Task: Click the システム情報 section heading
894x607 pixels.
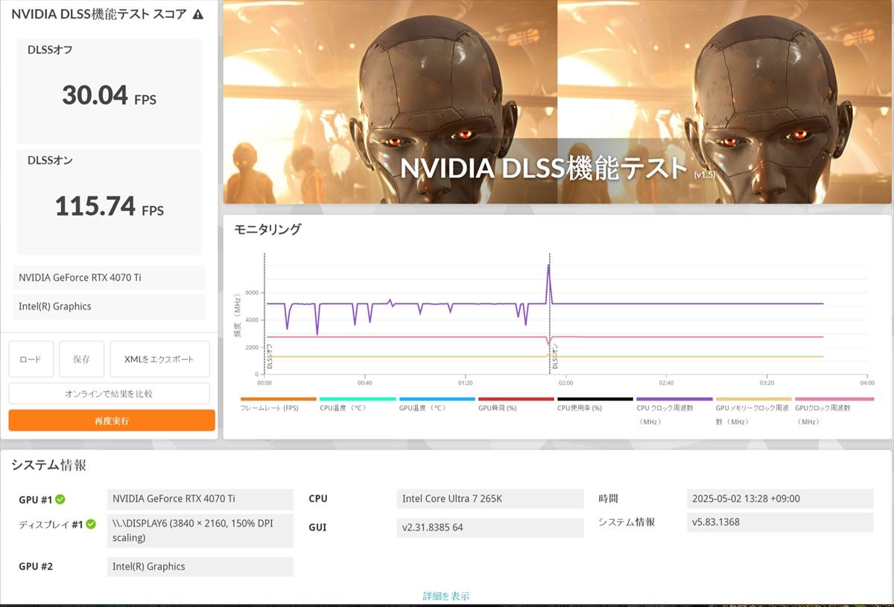Action: [48, 465]
